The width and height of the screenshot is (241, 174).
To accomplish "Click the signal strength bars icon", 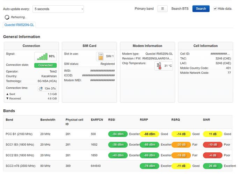I will coord(42,57).
